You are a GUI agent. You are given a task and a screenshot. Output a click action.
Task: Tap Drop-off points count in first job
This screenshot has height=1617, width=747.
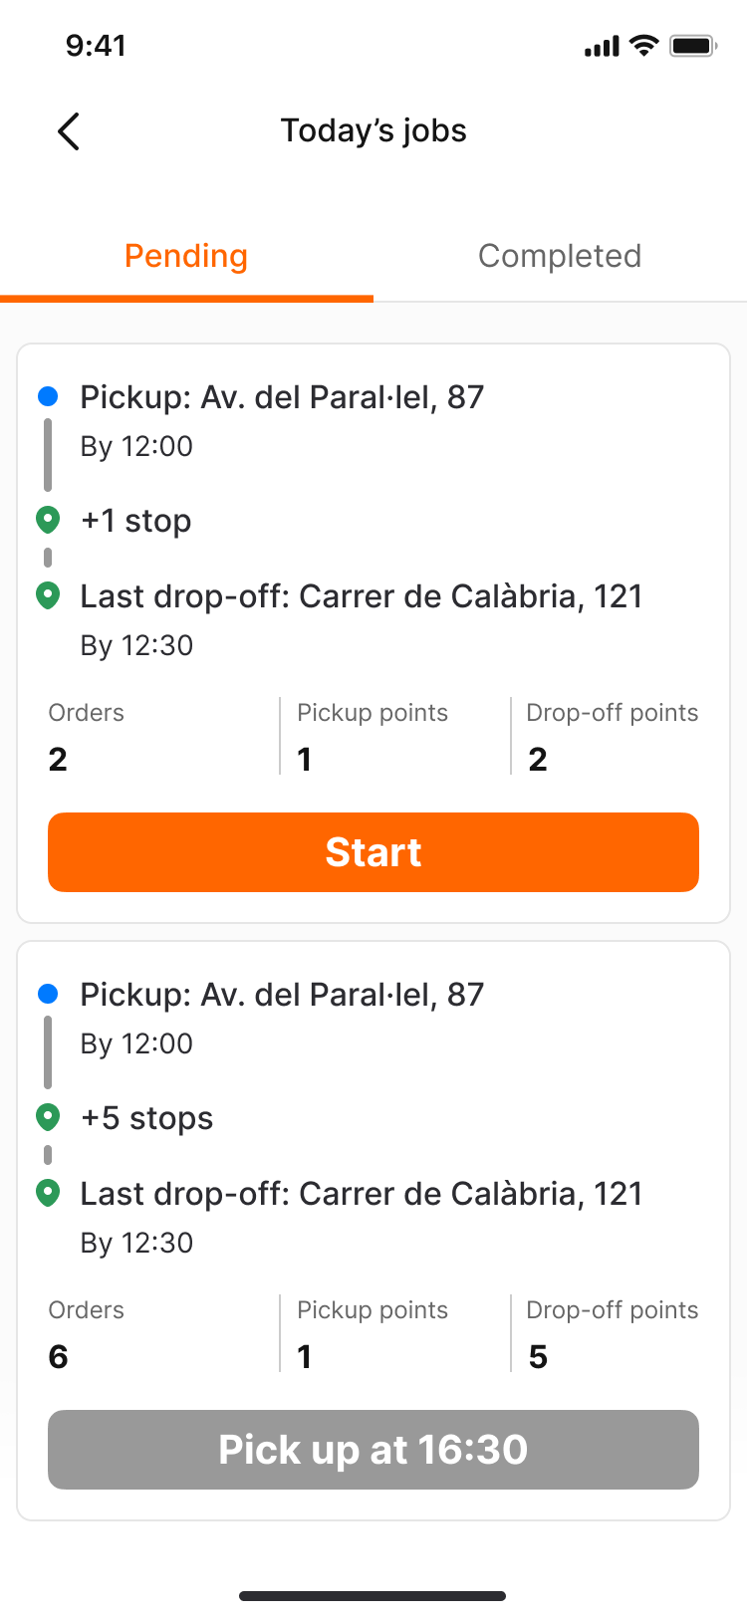pos(538,759)
